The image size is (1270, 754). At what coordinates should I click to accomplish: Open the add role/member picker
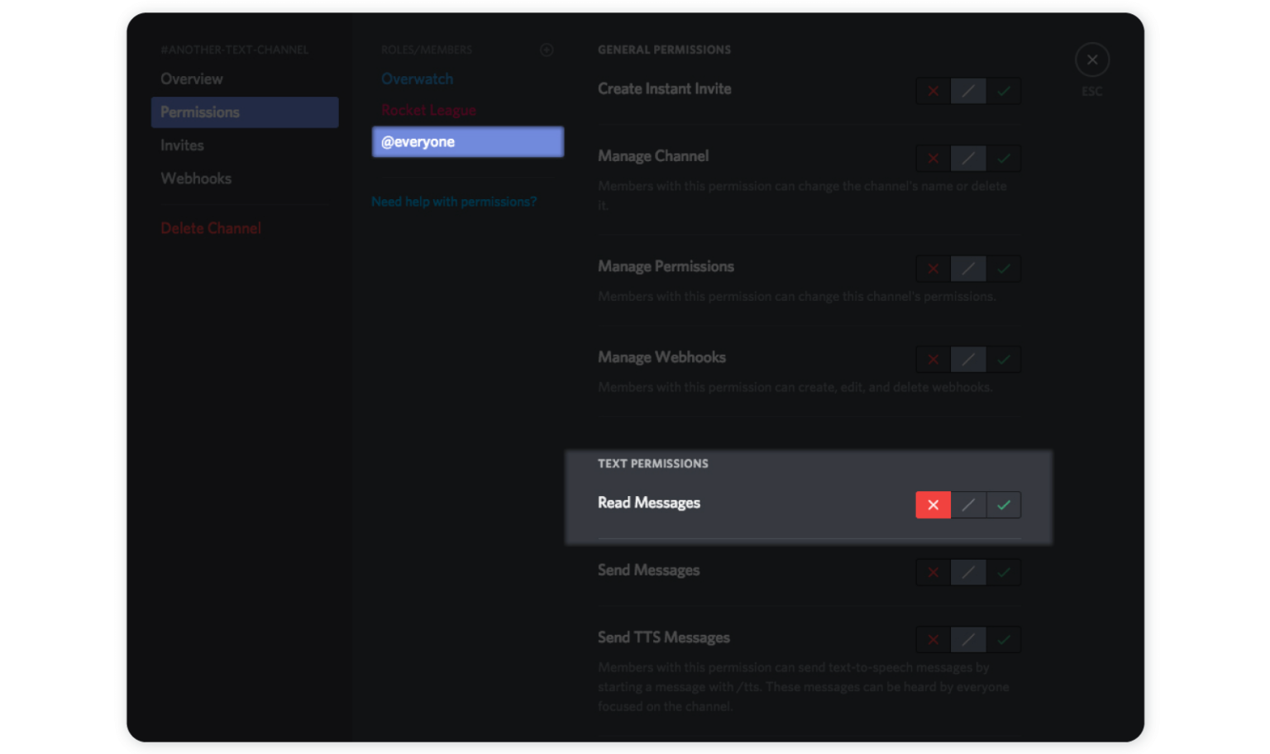[x=547, y=50]
